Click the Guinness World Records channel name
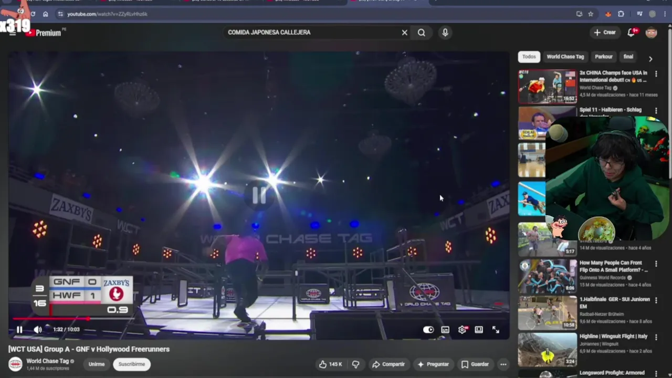The width and height of the screenshot is (672, 378). pyautogui.click(x=603, y=278)
